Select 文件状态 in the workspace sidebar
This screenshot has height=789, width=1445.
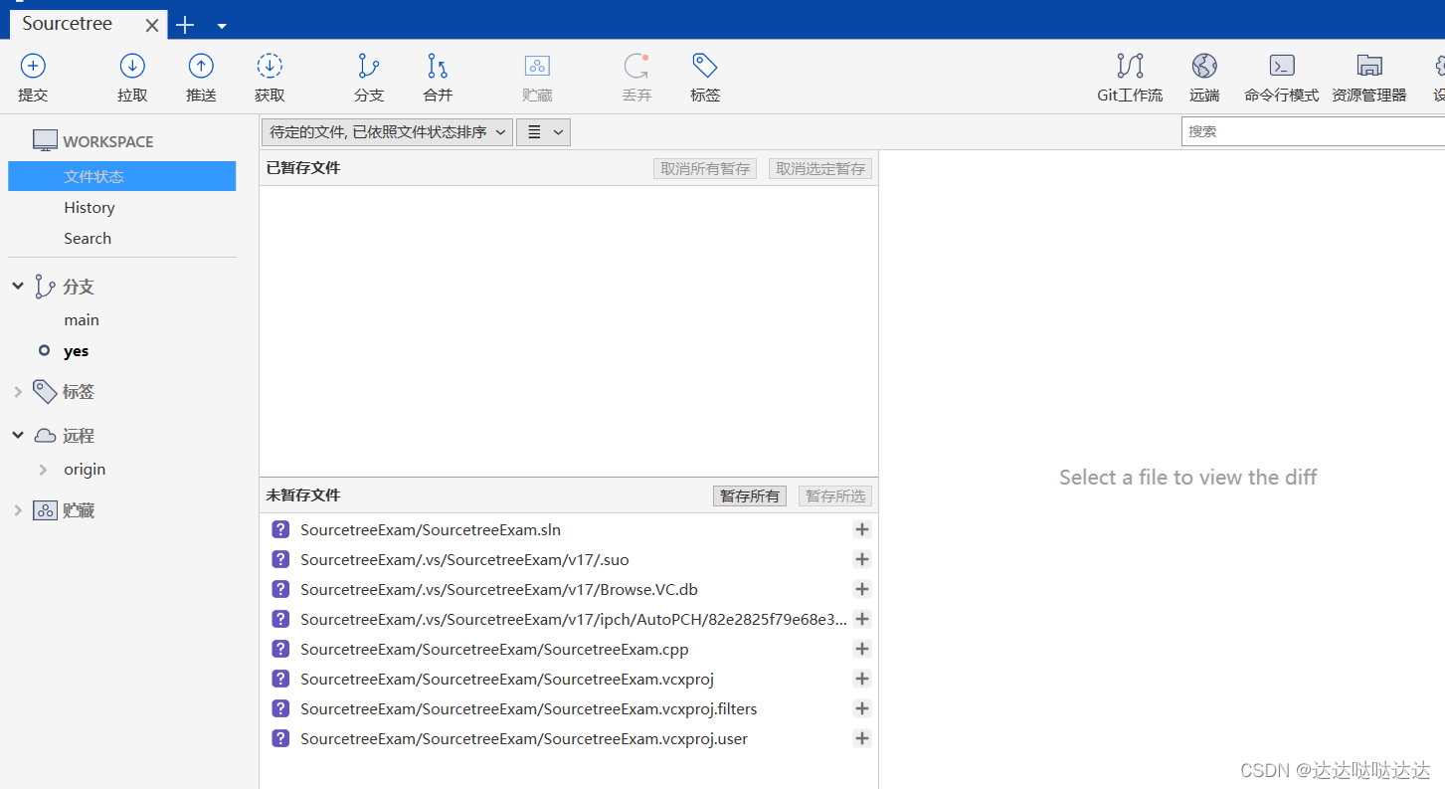[x=121, y=176]
